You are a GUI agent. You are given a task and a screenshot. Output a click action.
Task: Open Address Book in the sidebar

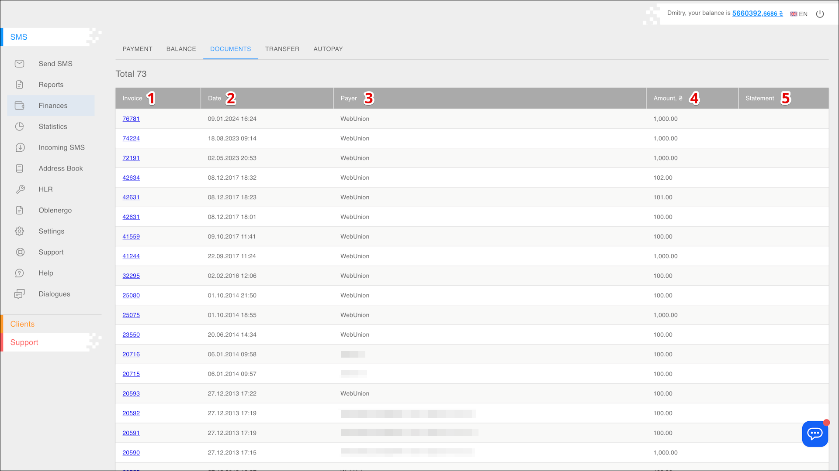pos(60,168)
